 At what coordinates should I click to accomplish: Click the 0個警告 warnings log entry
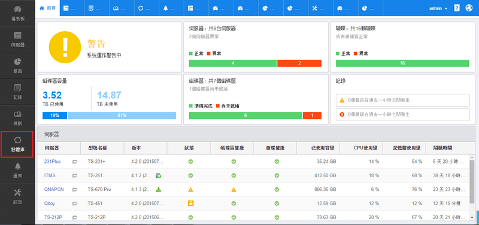[402, 100]
